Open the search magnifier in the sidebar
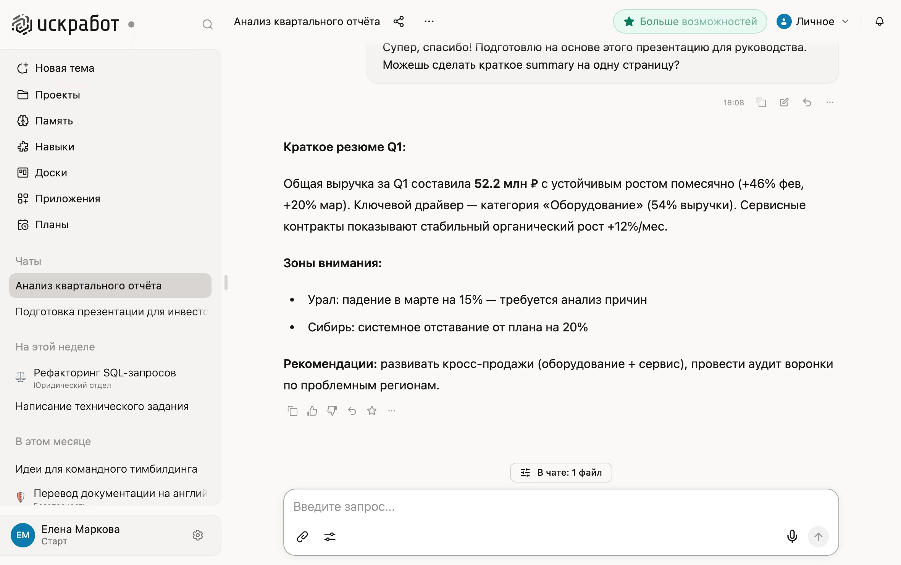 [207, 24]
